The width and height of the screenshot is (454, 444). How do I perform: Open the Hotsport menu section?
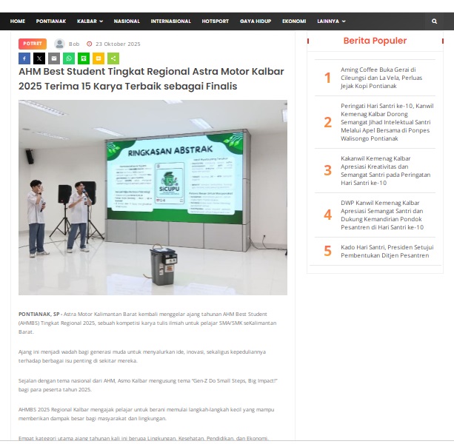[x=215, y=21]
